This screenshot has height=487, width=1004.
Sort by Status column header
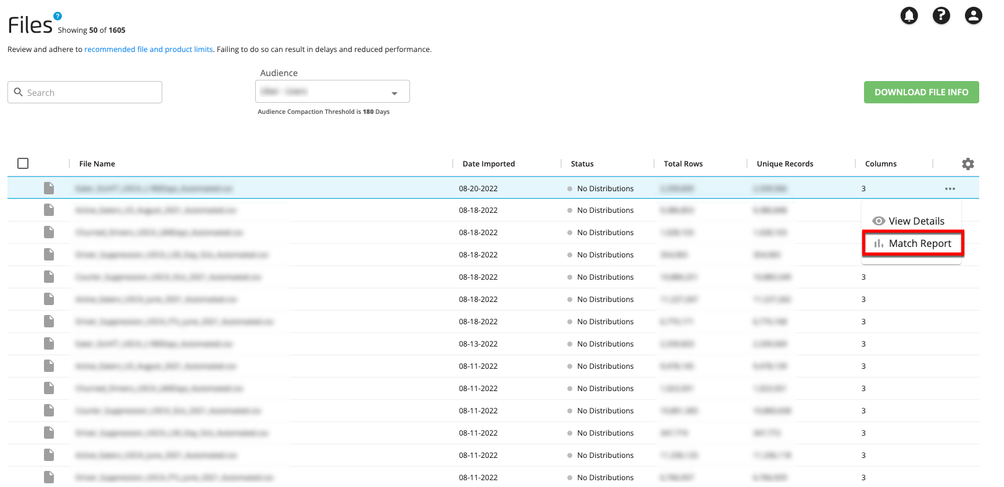coord(582,164)
